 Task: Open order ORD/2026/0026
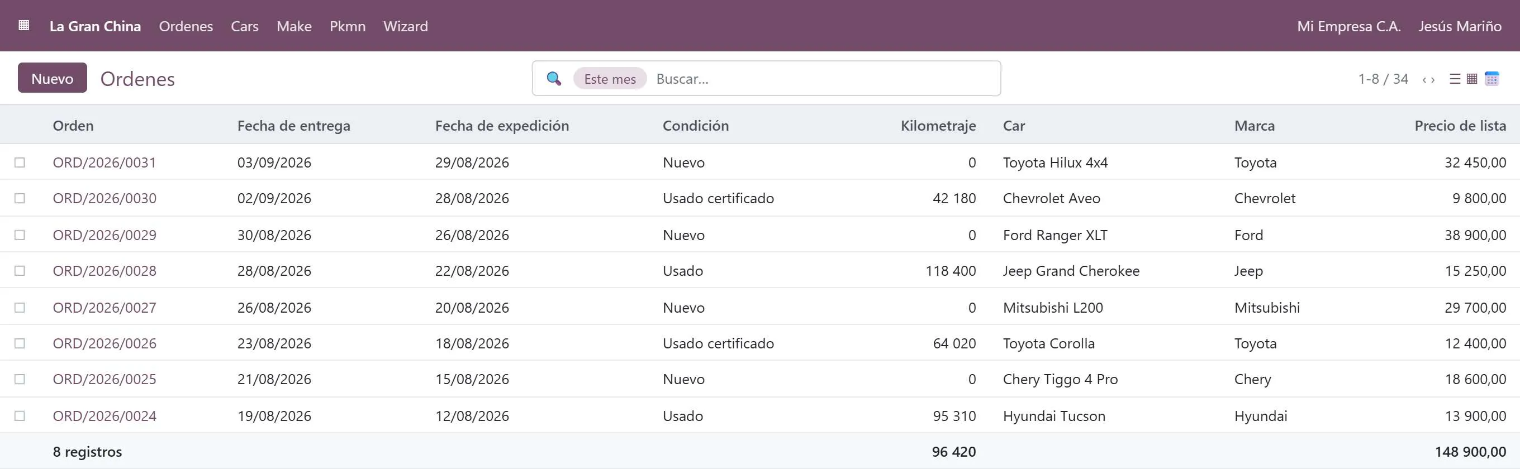[x=104, y=343]
